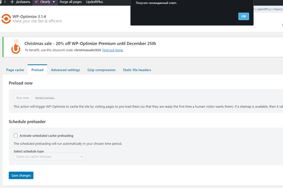Click Save changes
This screenshot has height=188, width=283.
[x=21, y=175]
